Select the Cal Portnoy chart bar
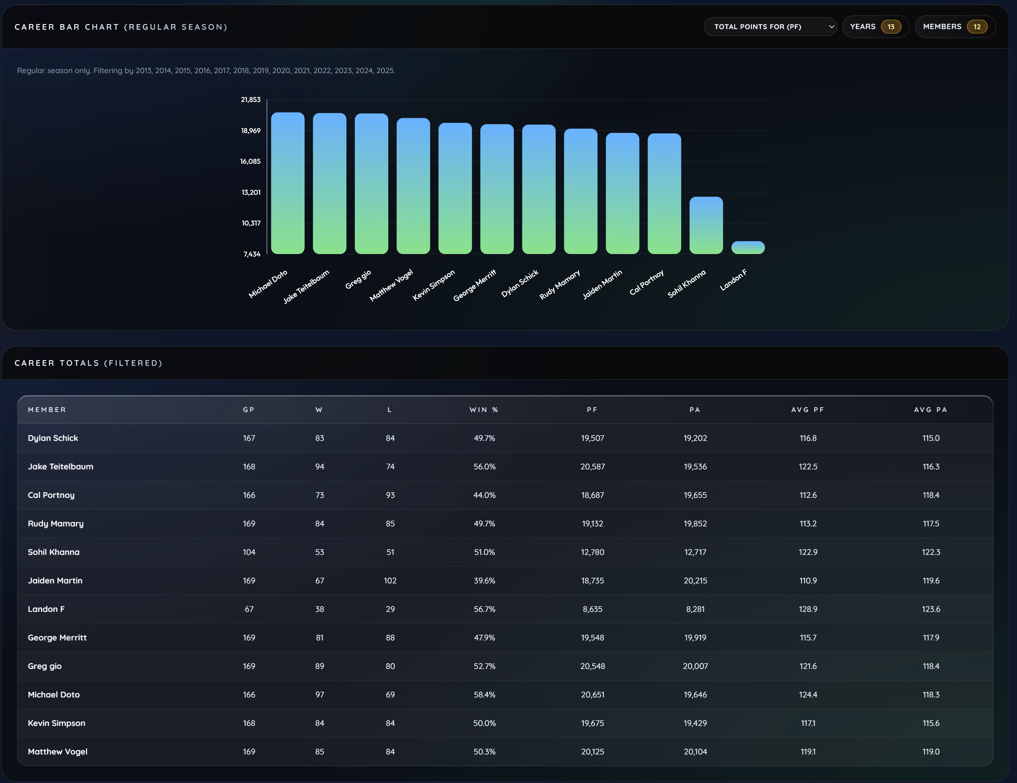The image size is (1017, 783). pyautogui.click(x=664, y=194)
